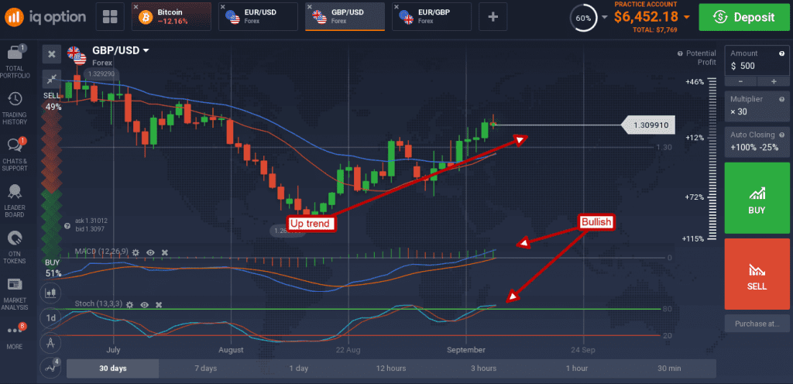Open the indicators icon with badge 4

(50, 369)
